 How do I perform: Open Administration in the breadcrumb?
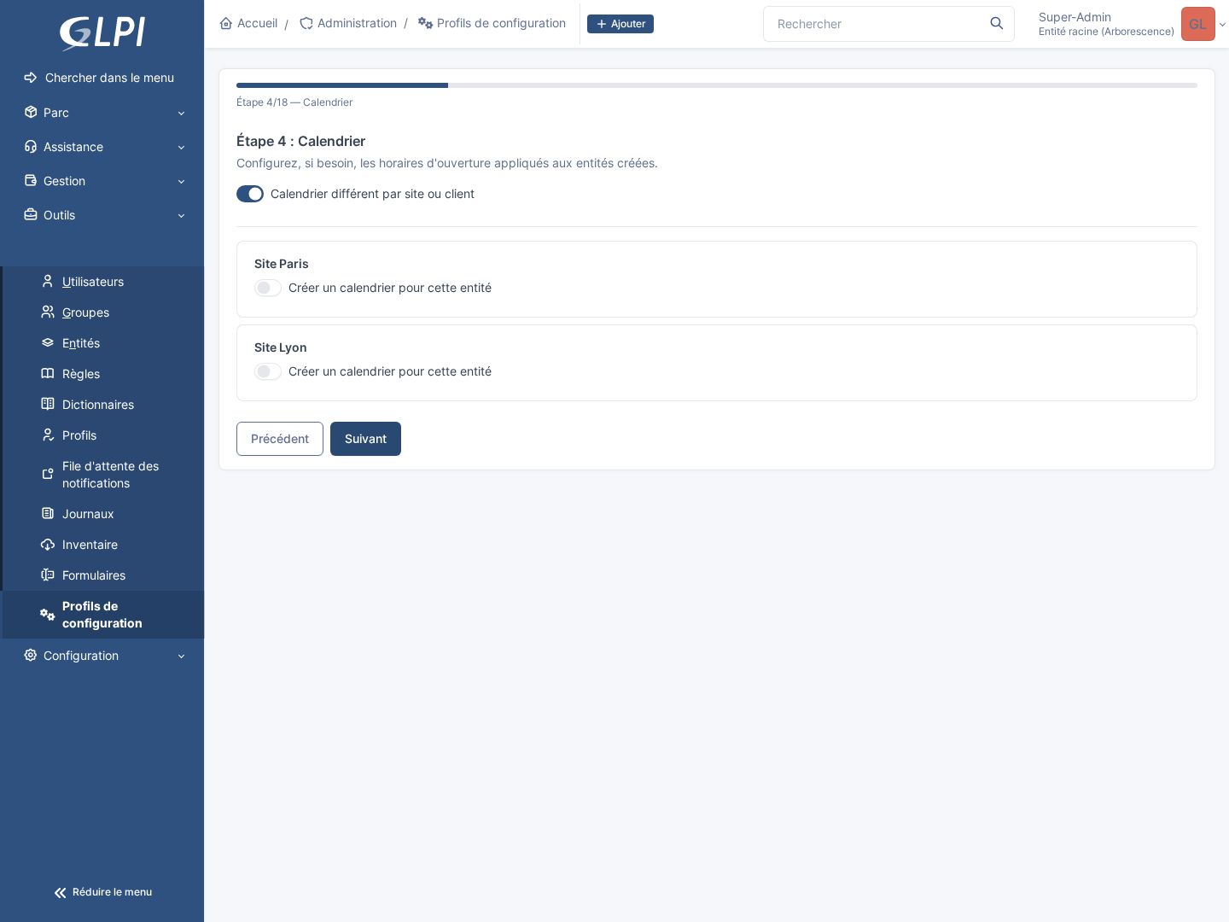coord(348,24)
